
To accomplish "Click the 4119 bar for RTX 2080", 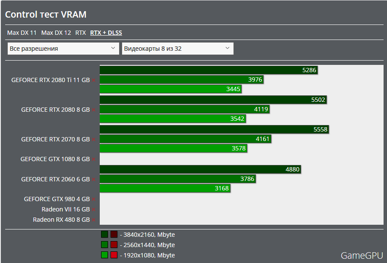I will (x=184, y=109).
